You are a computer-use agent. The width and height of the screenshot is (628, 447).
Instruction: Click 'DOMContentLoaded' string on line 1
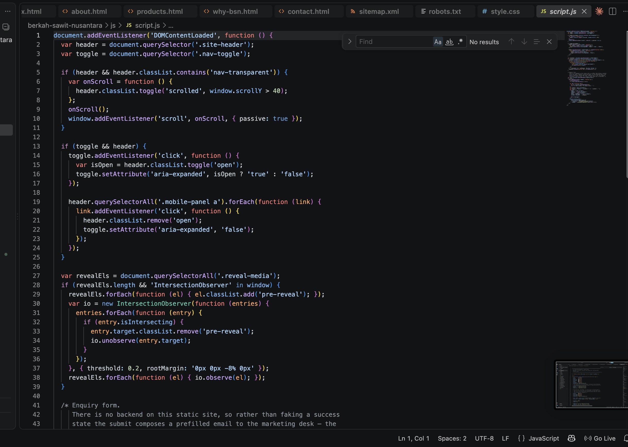point(184,35)
